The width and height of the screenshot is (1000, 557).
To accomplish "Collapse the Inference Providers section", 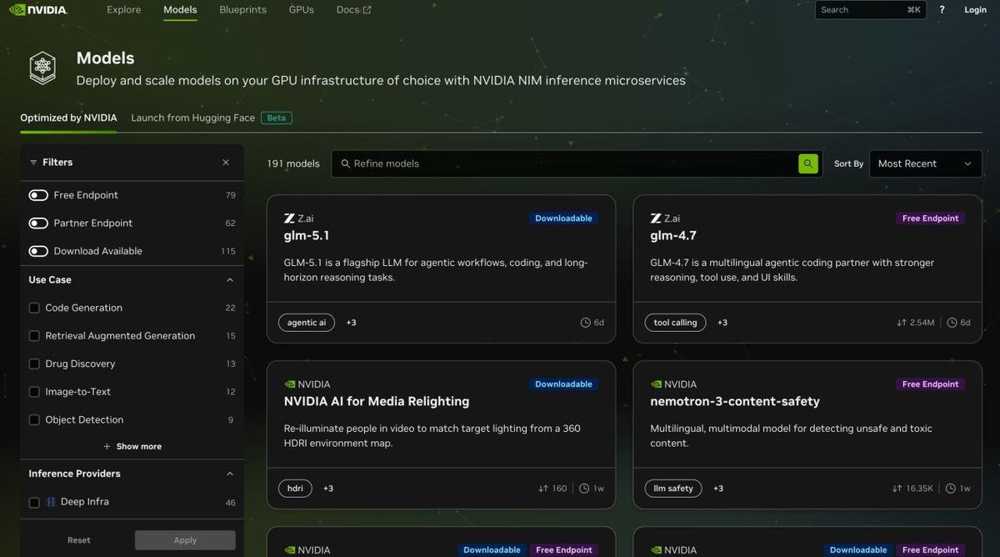I will click(x=230, y=474).
